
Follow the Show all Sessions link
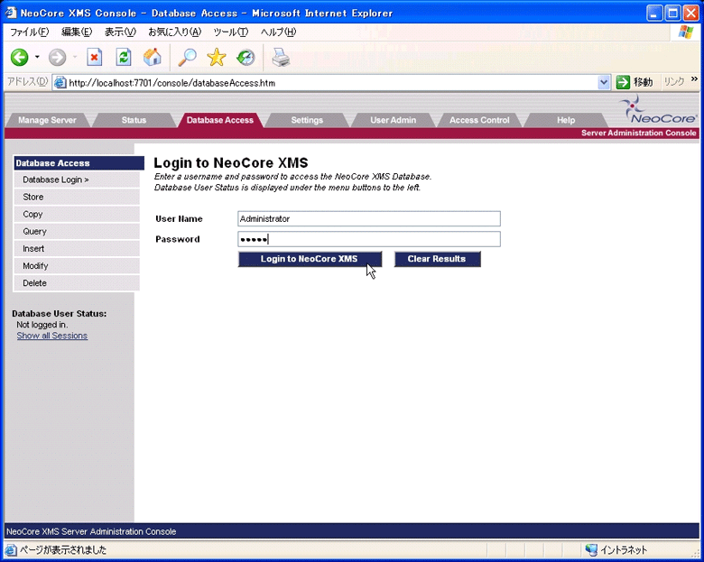coord(52,336)
